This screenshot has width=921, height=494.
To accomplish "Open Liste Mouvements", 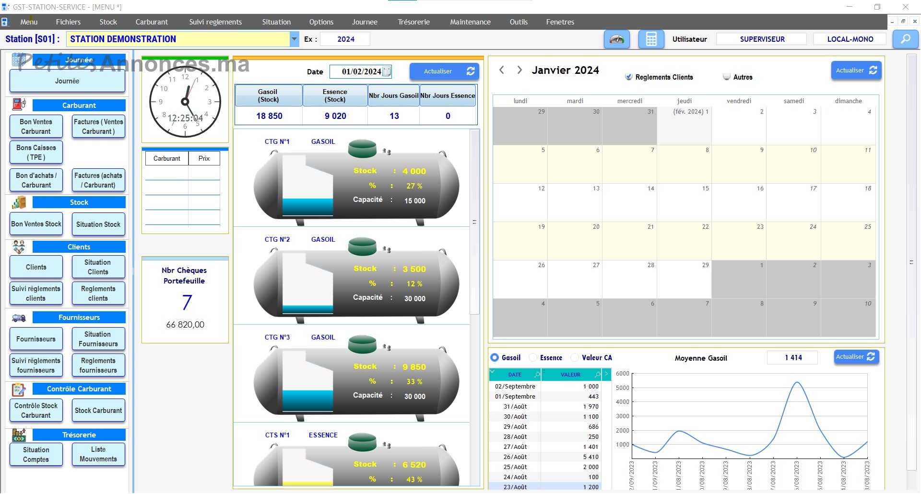I will point(98,454).
